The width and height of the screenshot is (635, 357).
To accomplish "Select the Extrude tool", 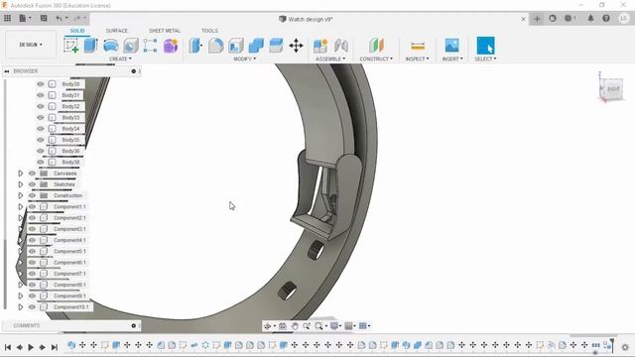I will pyautogui.click(x=90, y=46).
